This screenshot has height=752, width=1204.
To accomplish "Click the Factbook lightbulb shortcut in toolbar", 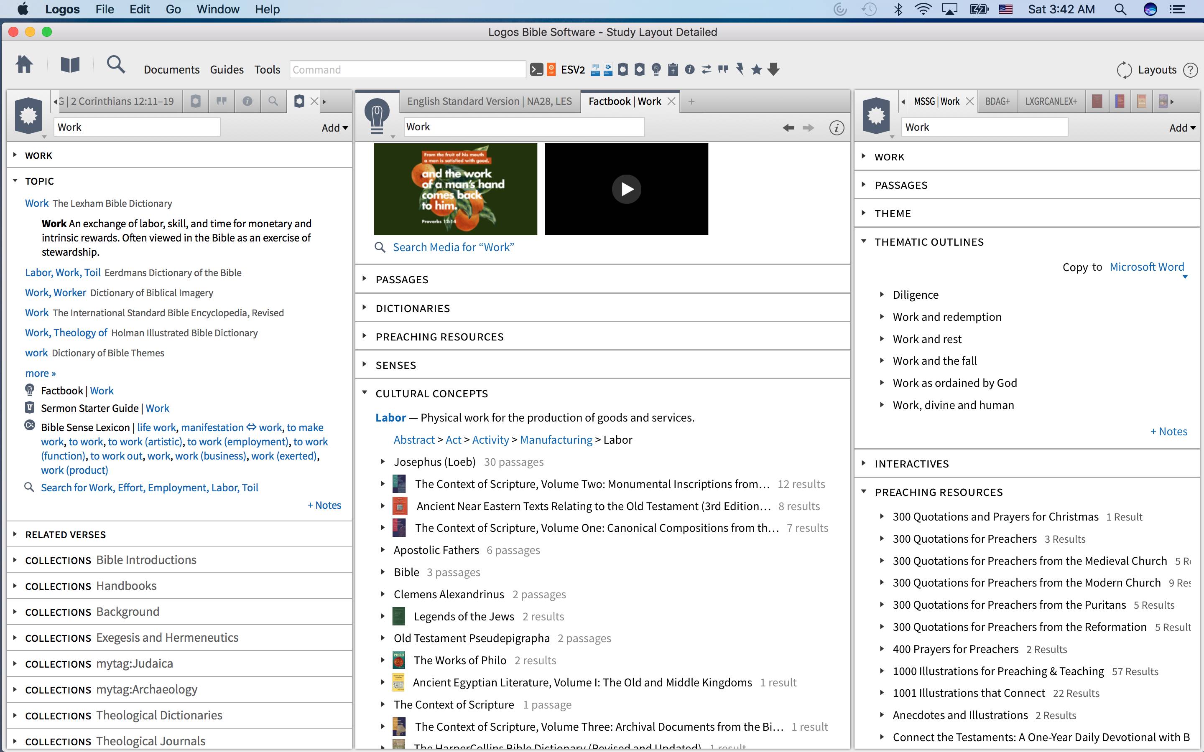I will click(x=656, y=70).
